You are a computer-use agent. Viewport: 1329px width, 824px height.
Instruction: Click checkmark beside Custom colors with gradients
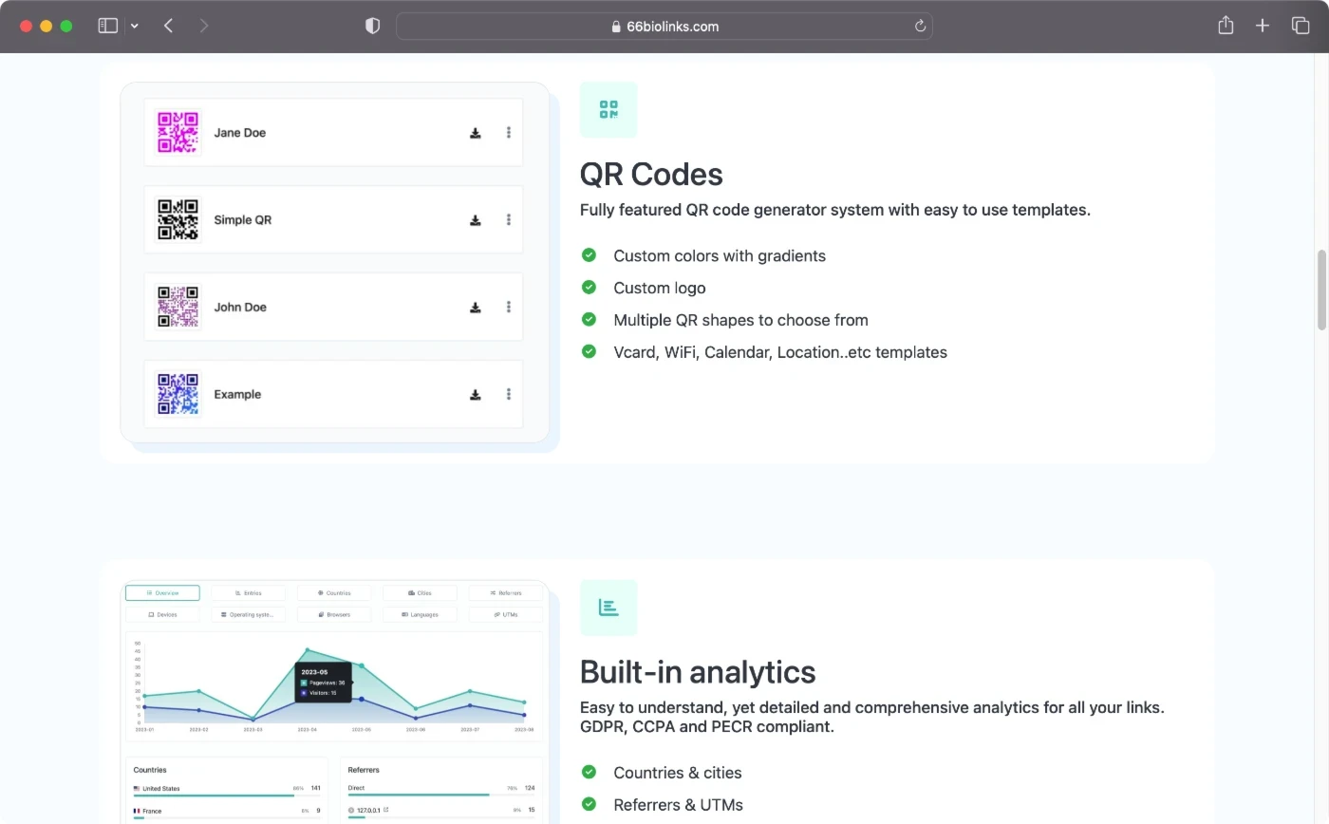coord(589,255)
